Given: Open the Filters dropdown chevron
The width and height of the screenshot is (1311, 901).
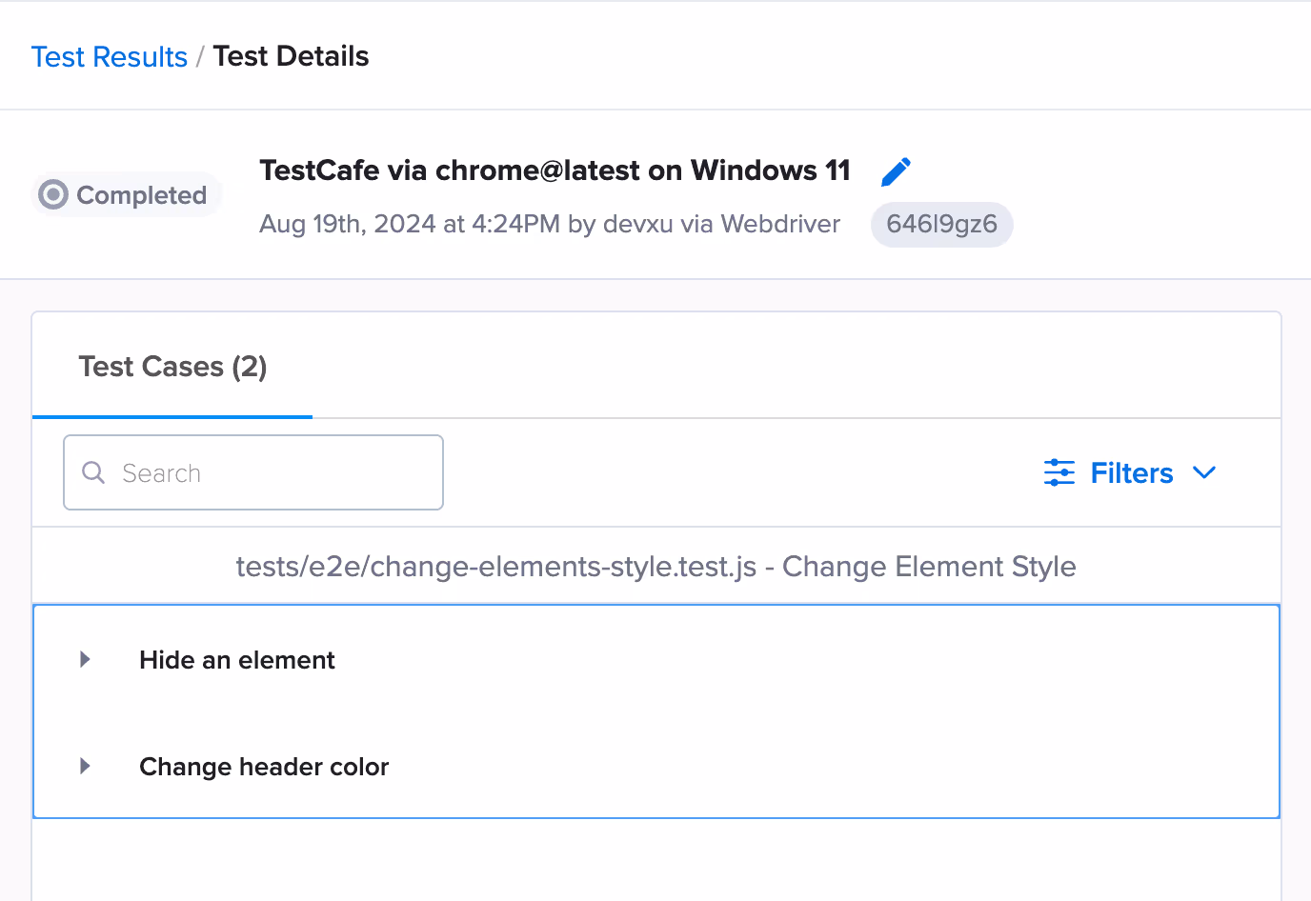Looking at the screenshot, I should pyautogui.click(x=1204, y=472).
